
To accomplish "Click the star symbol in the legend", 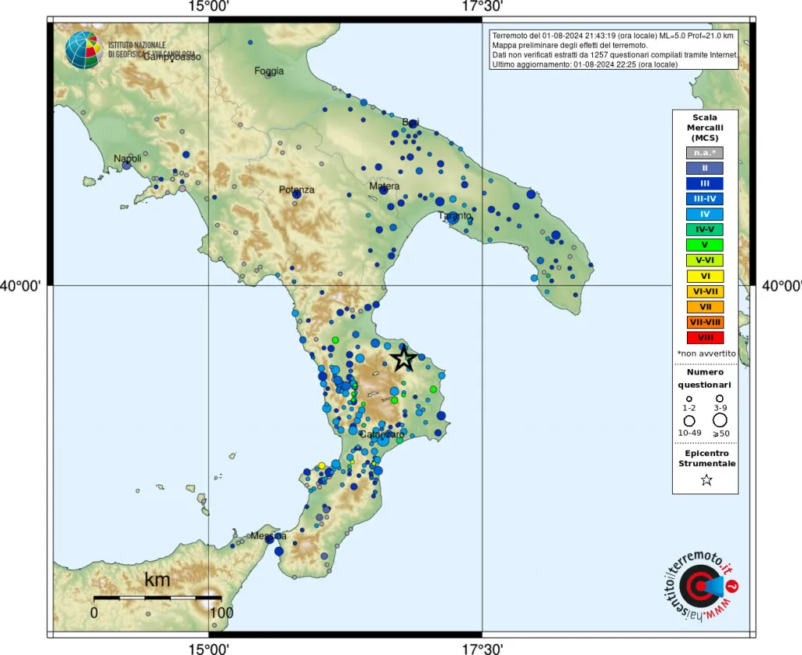I will click(706, 480).
